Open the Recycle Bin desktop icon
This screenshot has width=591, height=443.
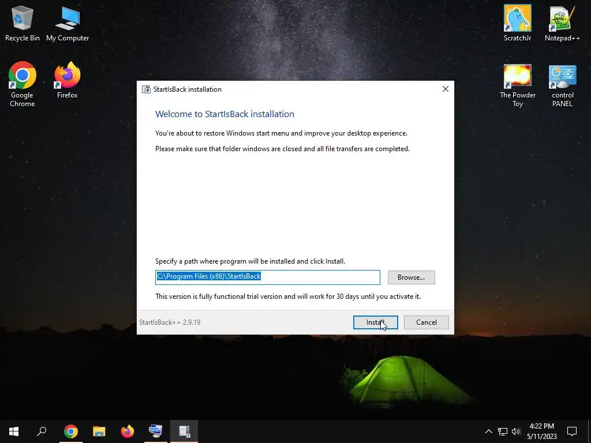pos(23,23)
